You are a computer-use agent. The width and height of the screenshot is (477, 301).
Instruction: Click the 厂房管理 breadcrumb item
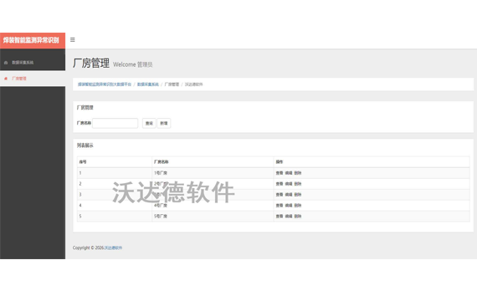(172, 84)
